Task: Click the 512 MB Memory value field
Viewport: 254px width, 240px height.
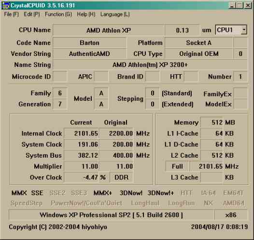Action: point(212,122)
